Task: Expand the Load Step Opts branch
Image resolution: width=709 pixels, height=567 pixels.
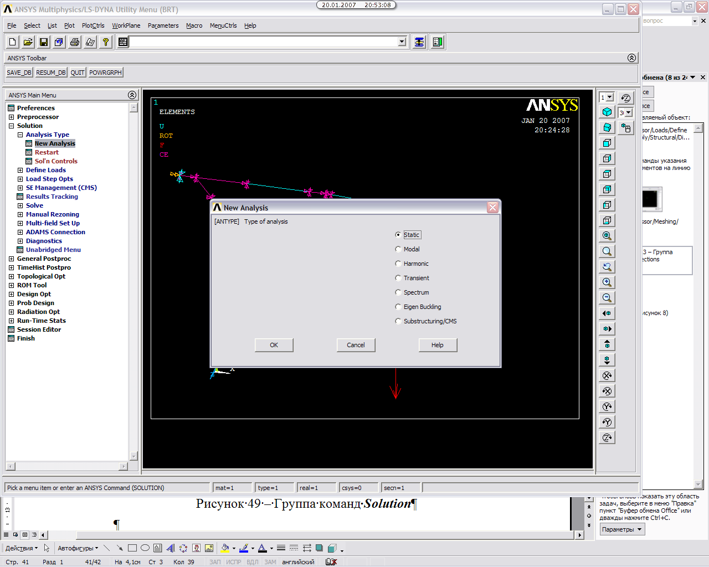Action: pyautogui.click(x=20, y=179)
